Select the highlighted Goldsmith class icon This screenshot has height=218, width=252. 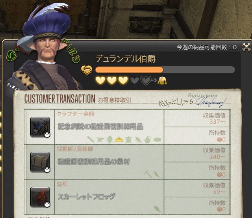coord(119,140)
